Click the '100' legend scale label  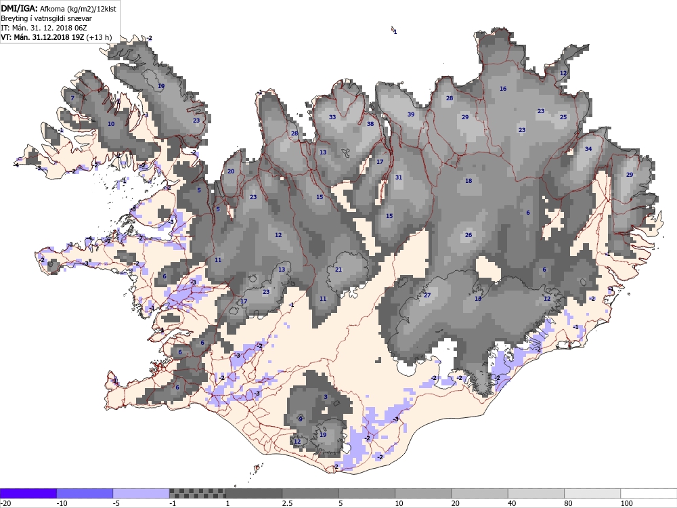[x=626, y=503]
